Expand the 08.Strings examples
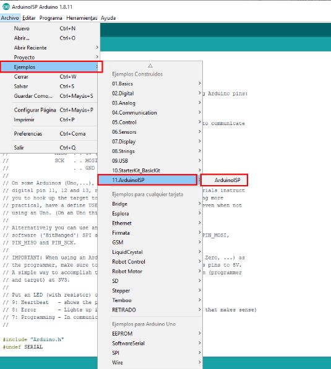The image size is (331, 369). 150,151
